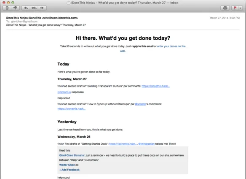Click the subject line under the To field

point(46,25)
